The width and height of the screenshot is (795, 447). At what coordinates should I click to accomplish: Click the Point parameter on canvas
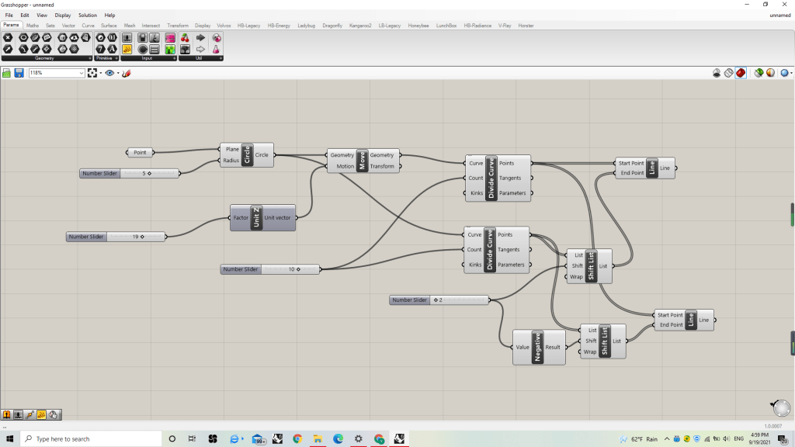(x=140, y=152)
